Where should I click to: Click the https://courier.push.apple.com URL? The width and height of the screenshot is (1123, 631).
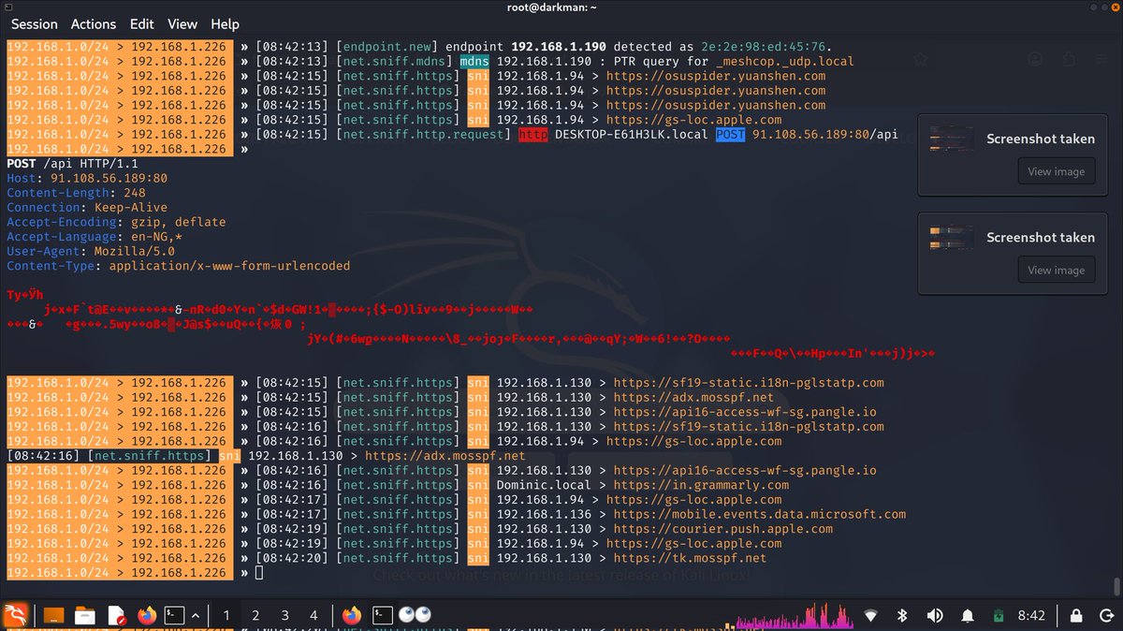click(723, 529)
